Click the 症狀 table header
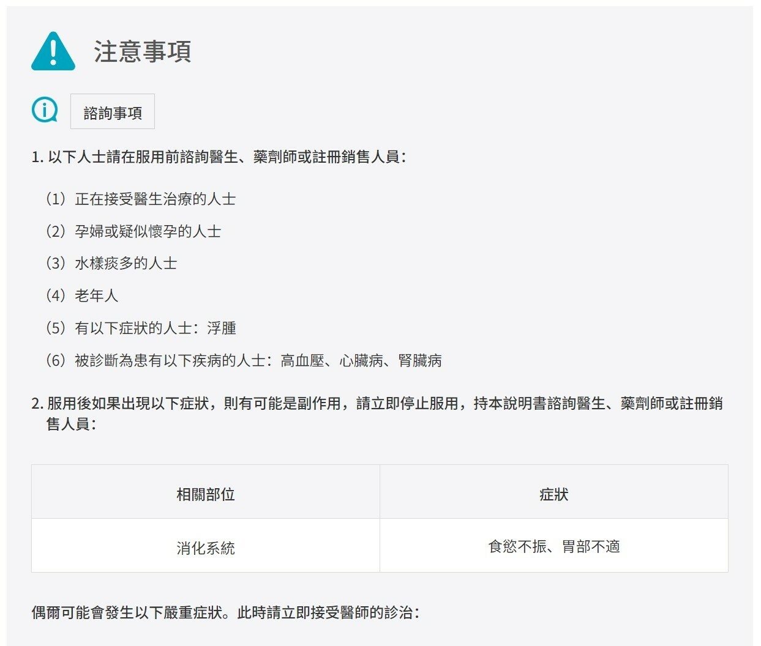This screenshot has width=761, height=646. pyautogui.click(x=553, y=494)
